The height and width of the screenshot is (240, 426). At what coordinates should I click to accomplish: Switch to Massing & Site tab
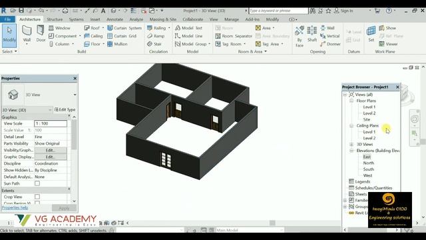tap(162, 19)
